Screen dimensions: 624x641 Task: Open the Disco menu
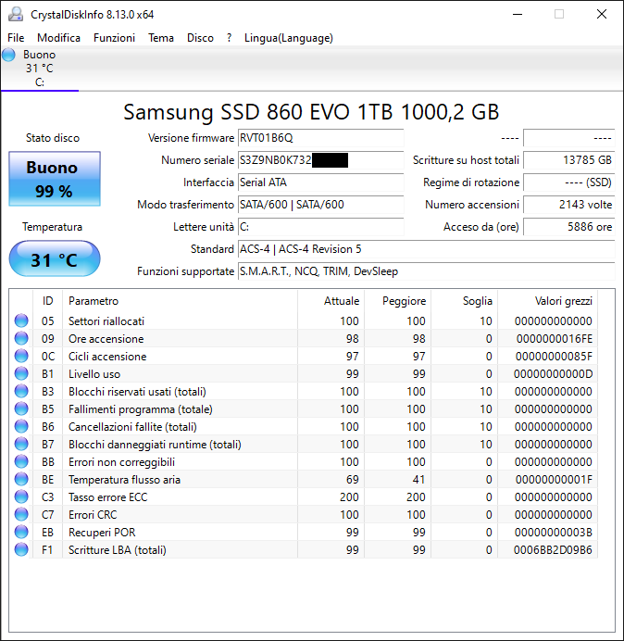(x=200, y=38)
